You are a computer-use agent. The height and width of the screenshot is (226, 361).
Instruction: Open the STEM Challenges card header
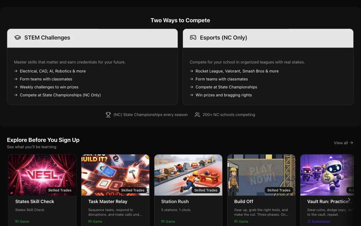[x=92, y=38]
